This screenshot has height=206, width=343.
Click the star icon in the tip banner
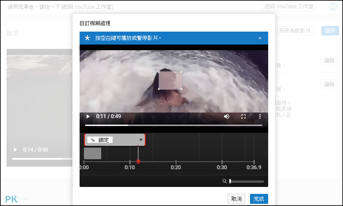(87, 38)
